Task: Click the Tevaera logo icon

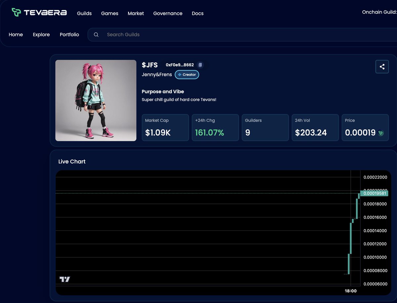Action: pyautogui.click(x=16, y=13)
